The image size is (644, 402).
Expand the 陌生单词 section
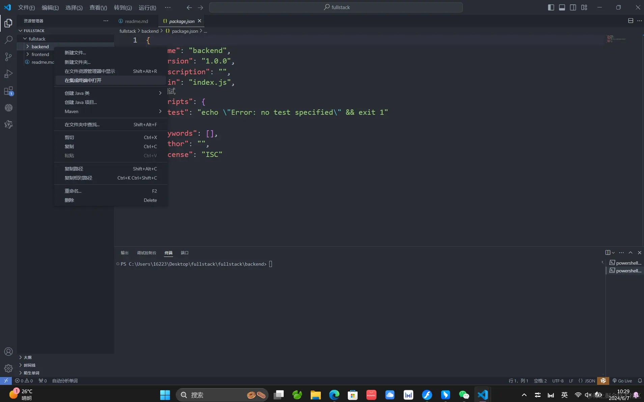65,373
